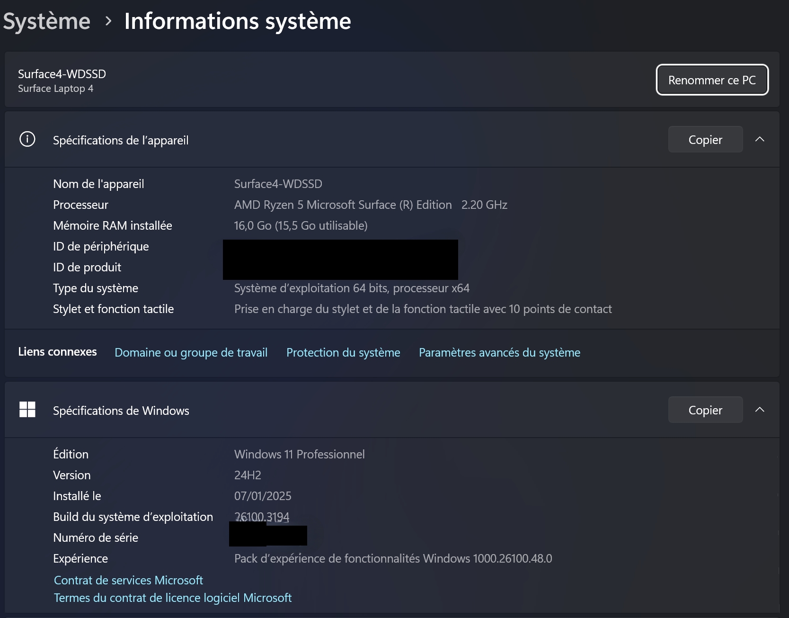
Task: Click the AMD Ryzen 5 processor value
Action: point(343,205)
